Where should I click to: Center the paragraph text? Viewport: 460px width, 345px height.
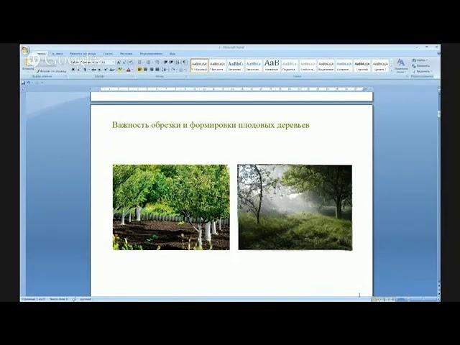pyautogui.click(x=145, y=70)
